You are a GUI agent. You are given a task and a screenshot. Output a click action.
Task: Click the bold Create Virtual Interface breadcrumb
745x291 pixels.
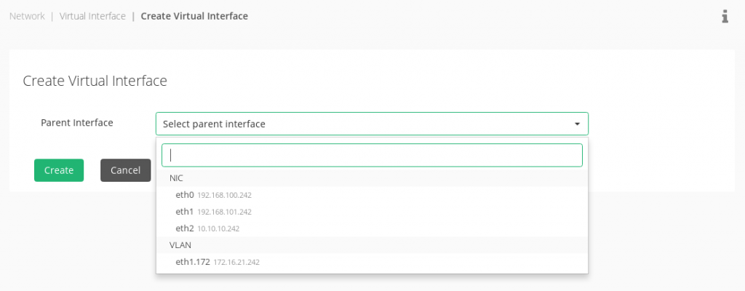(194, 16)
